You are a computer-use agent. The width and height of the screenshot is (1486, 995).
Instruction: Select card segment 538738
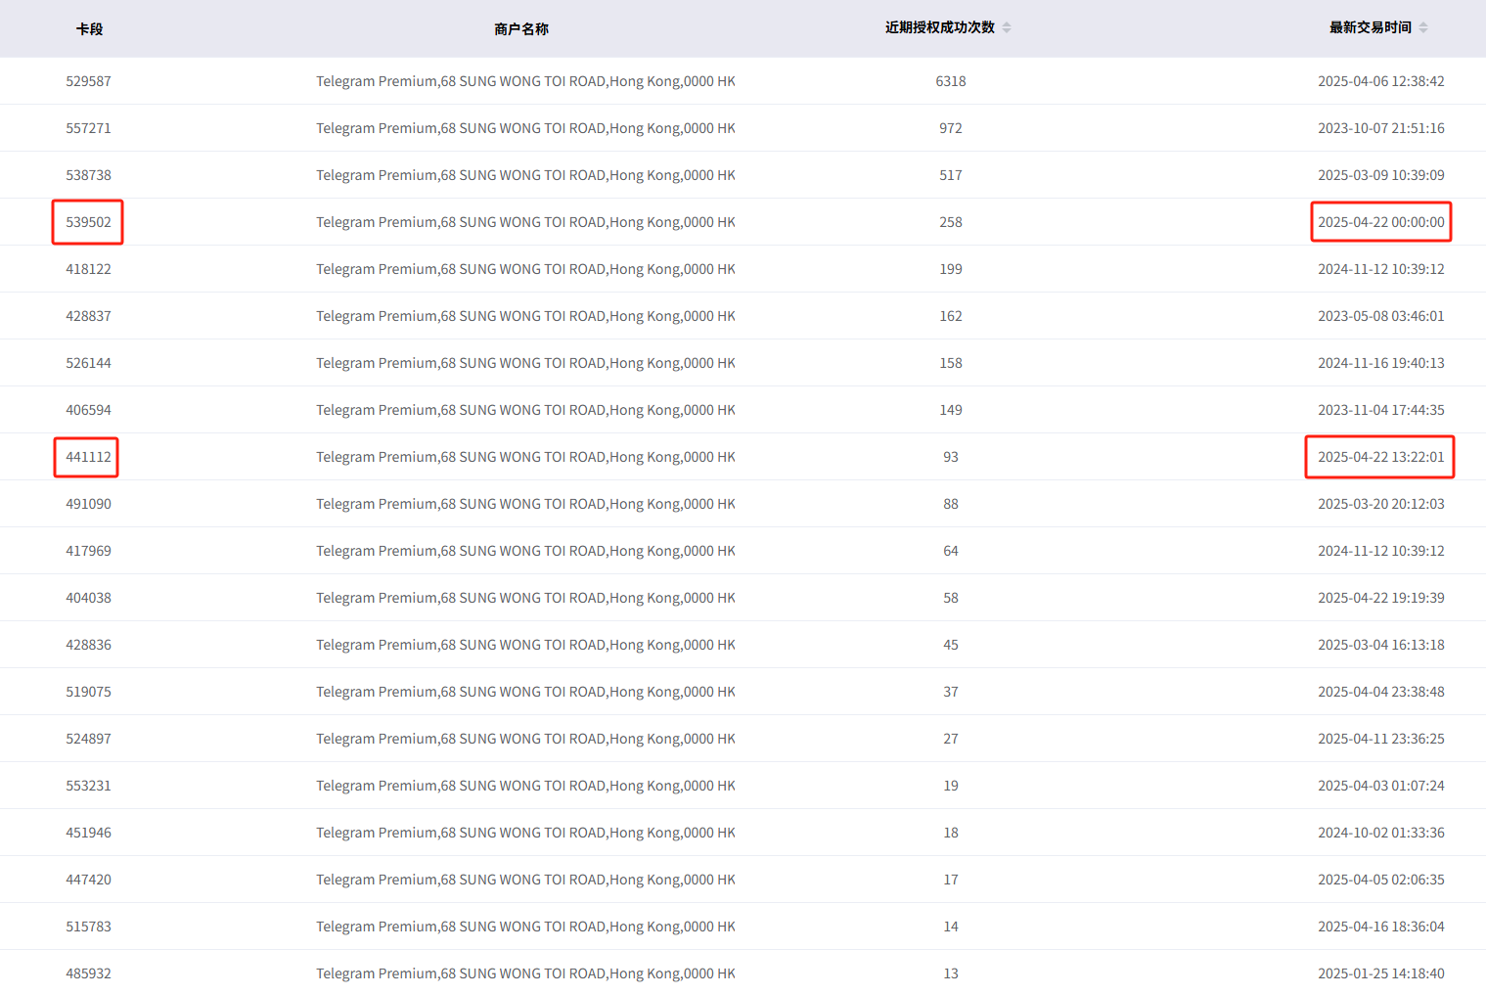pos(88,175)
